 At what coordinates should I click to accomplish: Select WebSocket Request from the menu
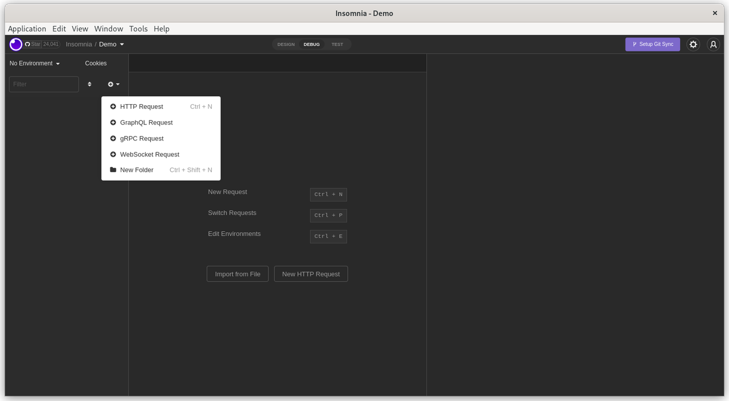(149, 154)
